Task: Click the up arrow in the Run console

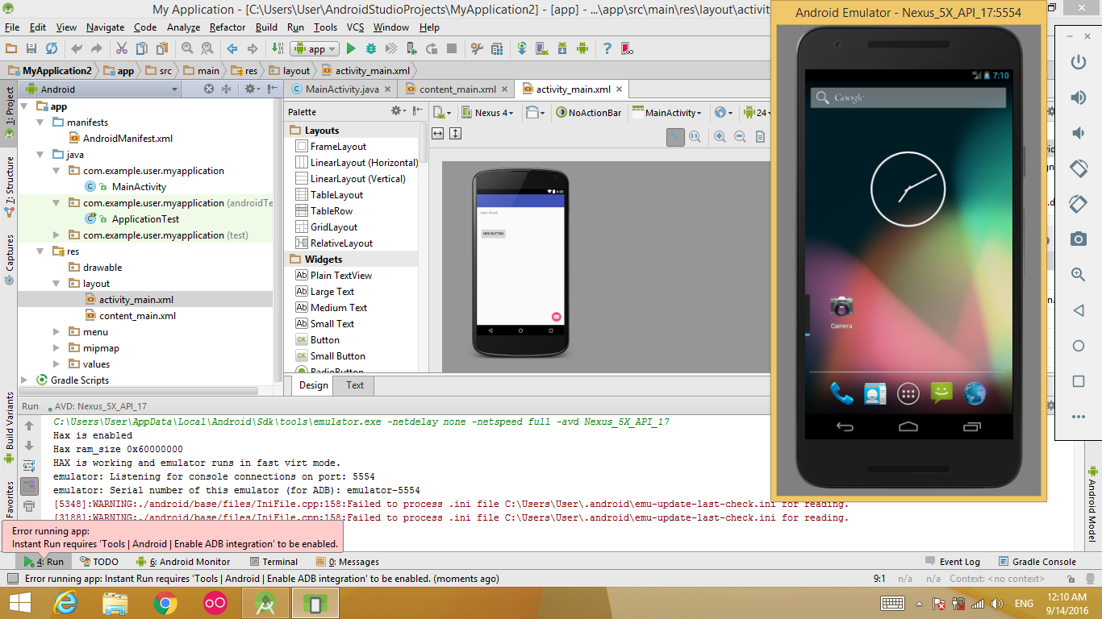Action: coord(29,426)
